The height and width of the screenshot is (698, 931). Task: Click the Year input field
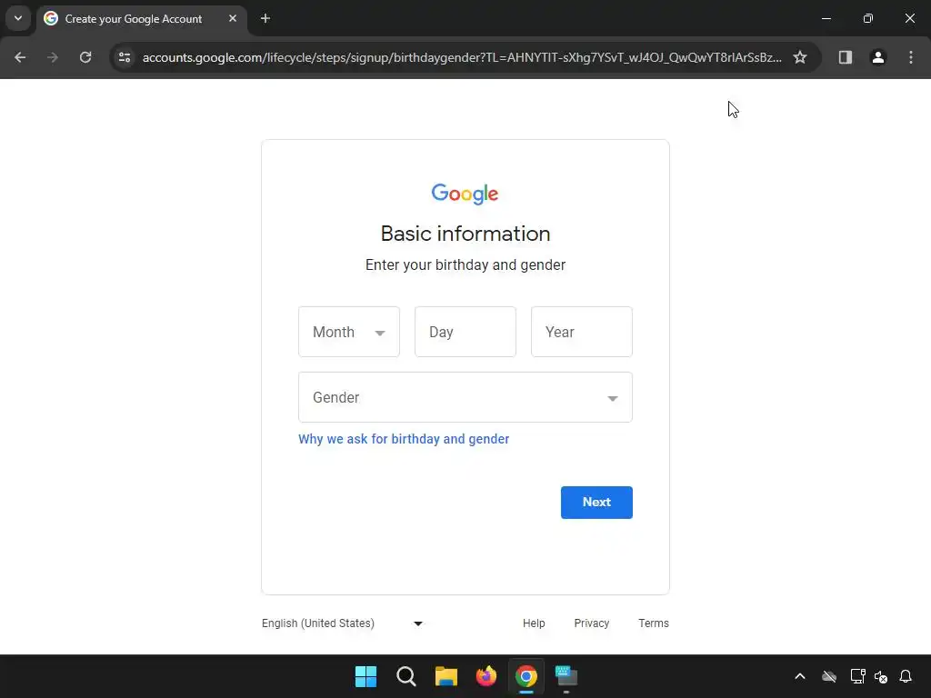click(x=581, y=332)
